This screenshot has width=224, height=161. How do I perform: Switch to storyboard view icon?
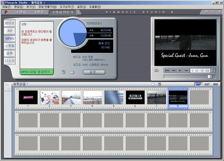[199, 85]
